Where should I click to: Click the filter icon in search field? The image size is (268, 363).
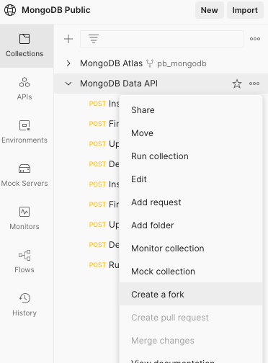pos(94,39)
